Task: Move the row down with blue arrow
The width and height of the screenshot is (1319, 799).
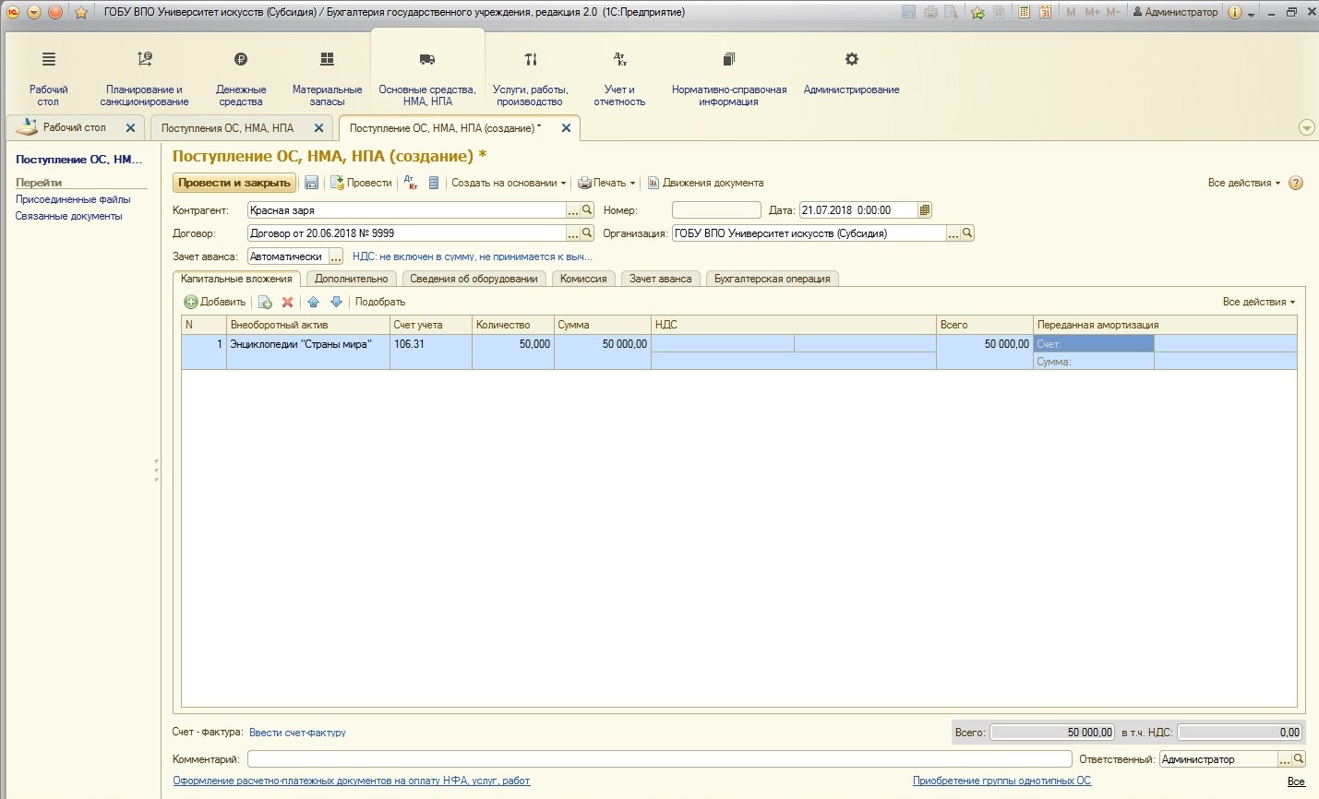Action: pos(336,302)
